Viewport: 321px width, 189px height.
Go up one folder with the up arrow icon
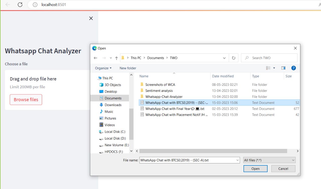tap(116, 58)
